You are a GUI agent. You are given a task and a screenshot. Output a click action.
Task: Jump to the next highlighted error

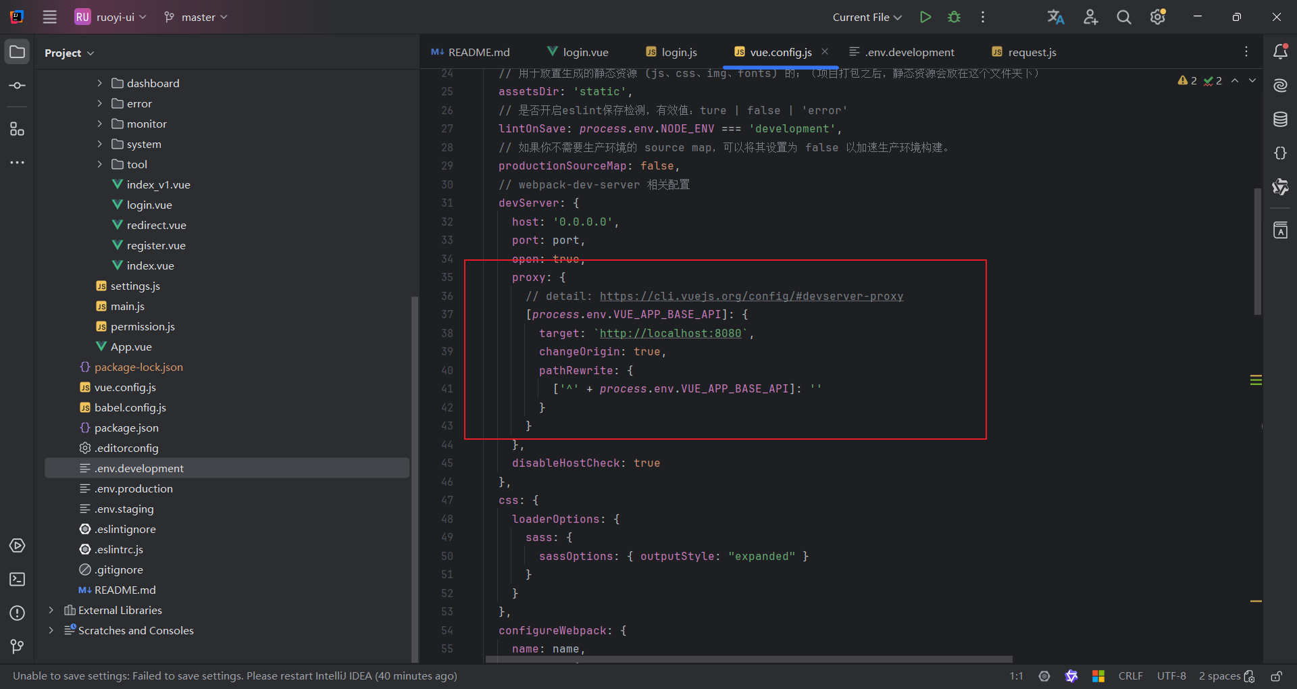coord(1252,80)
